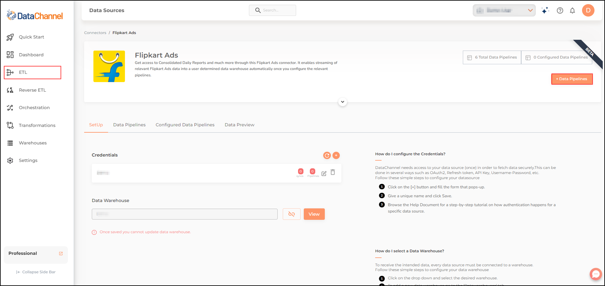605x286 pixels.
Task: Click the Transformations icon
Action: pos(10,125)
